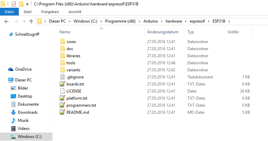
Task: Select Schnellzugriff in the navigation pane
Action: pyautogui.click(x=27, y=34)
